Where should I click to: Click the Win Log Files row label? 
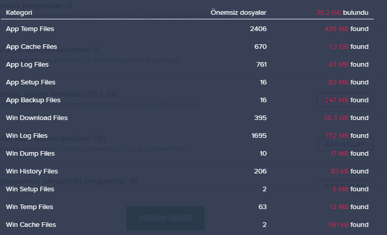point(27,136)
